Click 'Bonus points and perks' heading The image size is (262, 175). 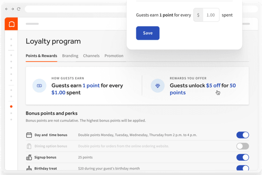tap(52, 113)
